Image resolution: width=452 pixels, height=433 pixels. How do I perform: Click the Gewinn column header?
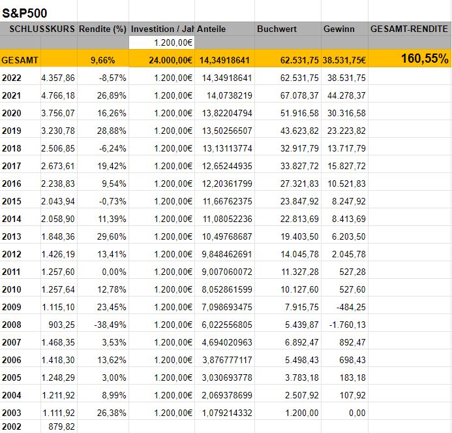pyautogui.click(x=339, y=29)
